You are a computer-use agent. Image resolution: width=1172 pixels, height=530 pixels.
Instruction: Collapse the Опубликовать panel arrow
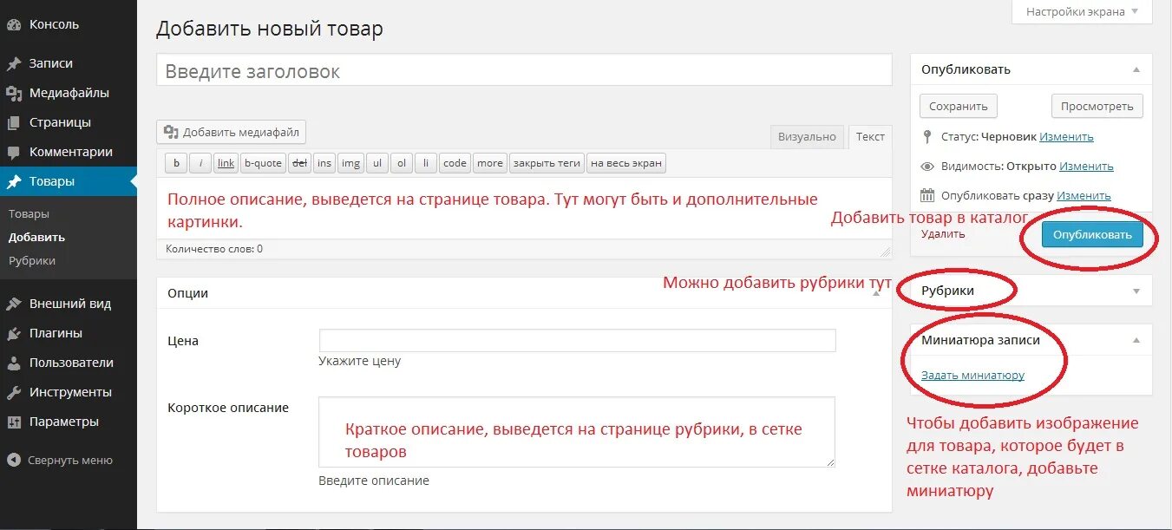pyautogui.click(x=1136, y=69)
